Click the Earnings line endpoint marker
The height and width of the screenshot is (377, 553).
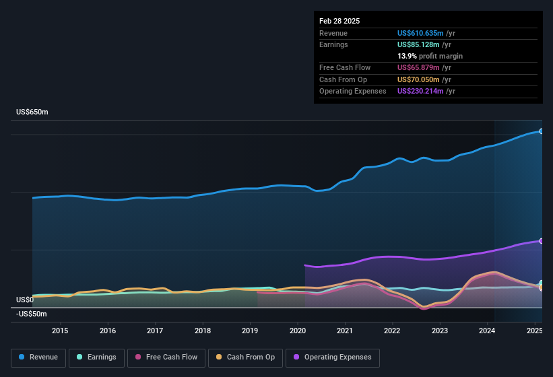coord(542,283)
